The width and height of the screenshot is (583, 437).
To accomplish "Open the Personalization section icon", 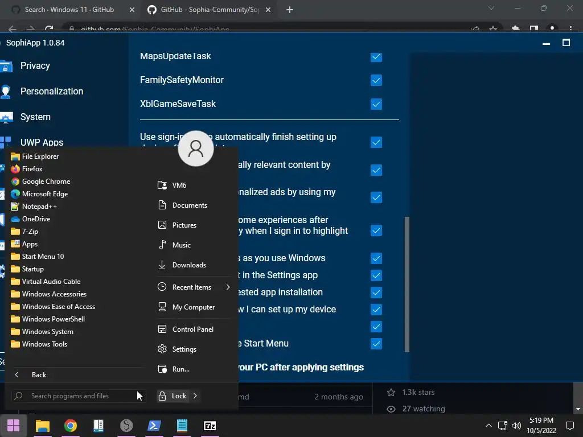I will tap(6, 92).
